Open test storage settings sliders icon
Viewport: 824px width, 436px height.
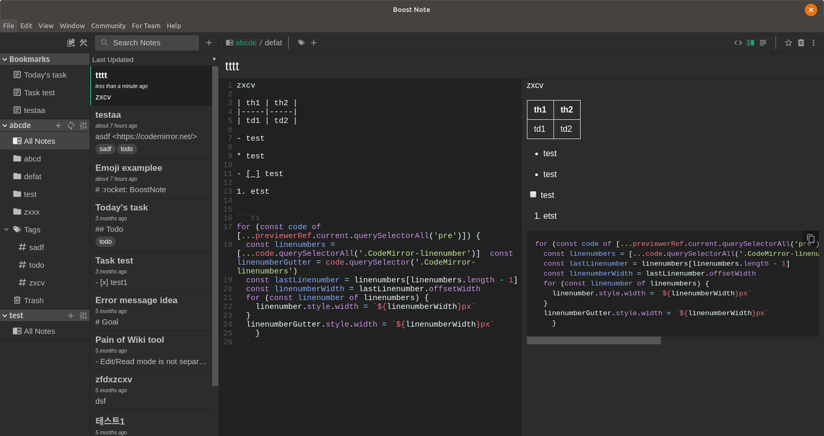pos(83,316)
